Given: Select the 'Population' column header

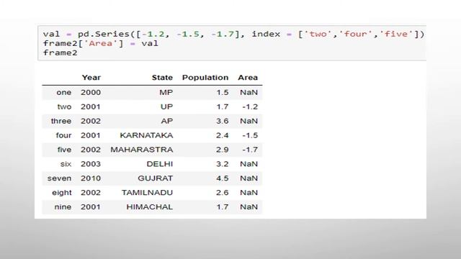Looking at the screenshot, I should tap(205, 78).
